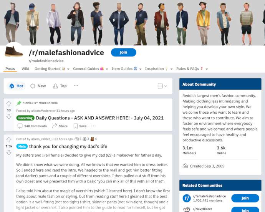This screenshot has width=265, height=212.
Task: Click the desert boot community avatar
Action: click(x=14, y=51)
